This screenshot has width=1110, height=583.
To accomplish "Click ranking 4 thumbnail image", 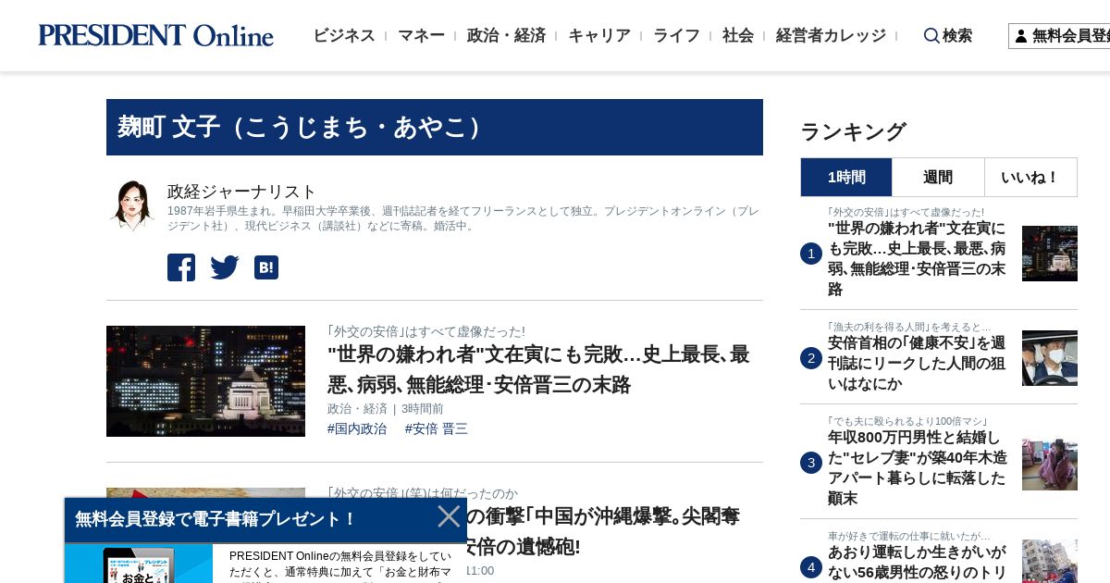I will [x=1050, y=562].
